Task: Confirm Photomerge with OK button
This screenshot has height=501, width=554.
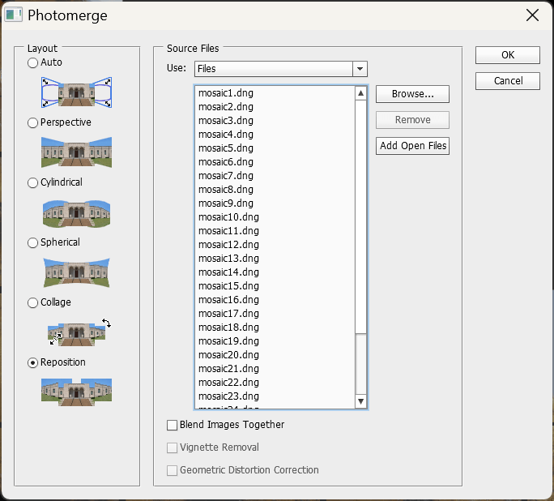Action: pos(507,55)
